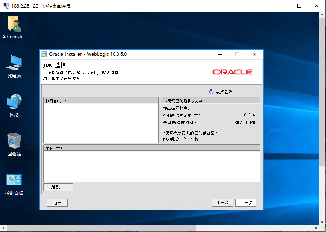Viewport: 326px width, 232px height.
Task: Click the vertical scrollbar down arrow
Action: (322, 221)
